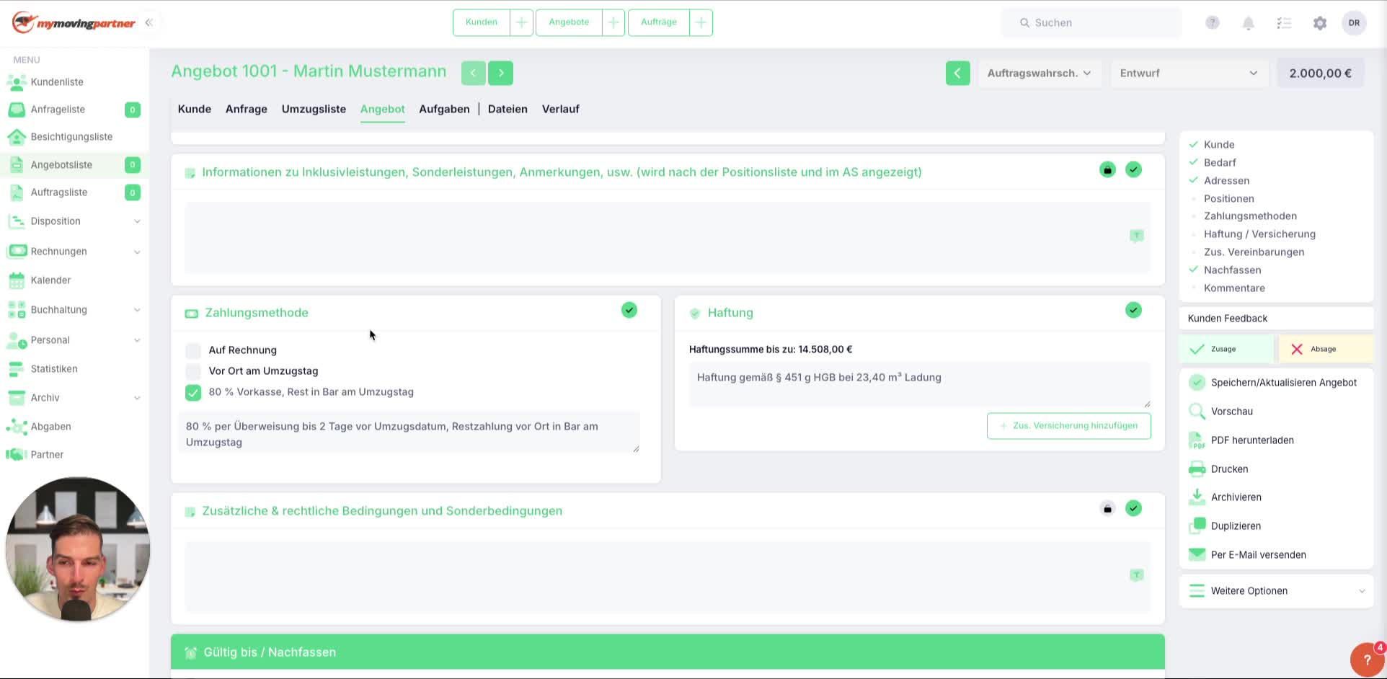Click the mymovingpartner logo
The width and height of the screenshot is (1387, 679).
click(74, 22)
